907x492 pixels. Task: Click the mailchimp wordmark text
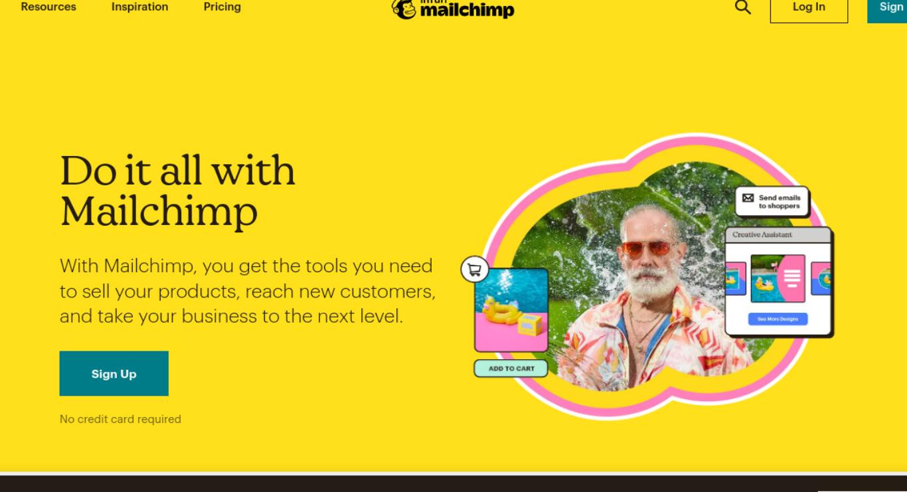coord(467,11)
